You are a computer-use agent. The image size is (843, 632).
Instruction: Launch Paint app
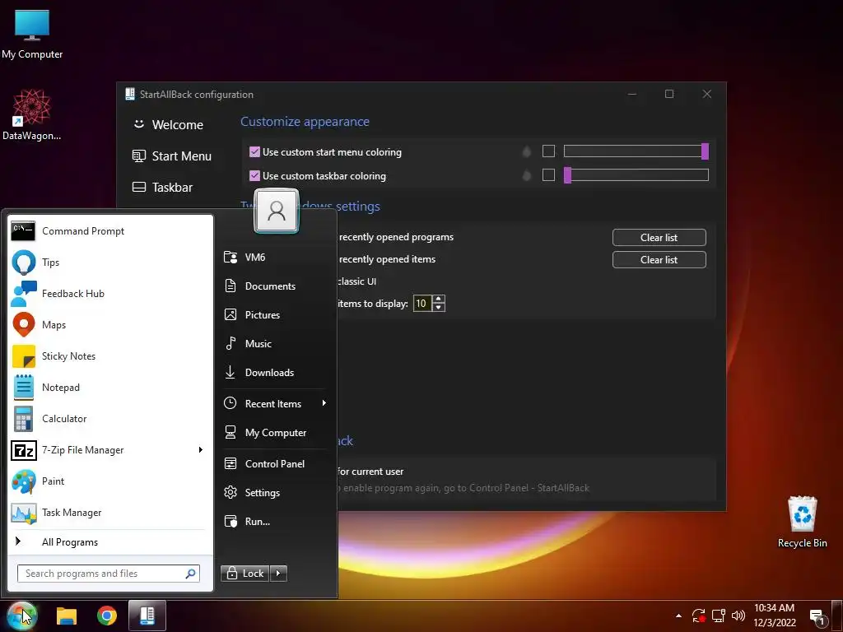[x=110, y=481]
